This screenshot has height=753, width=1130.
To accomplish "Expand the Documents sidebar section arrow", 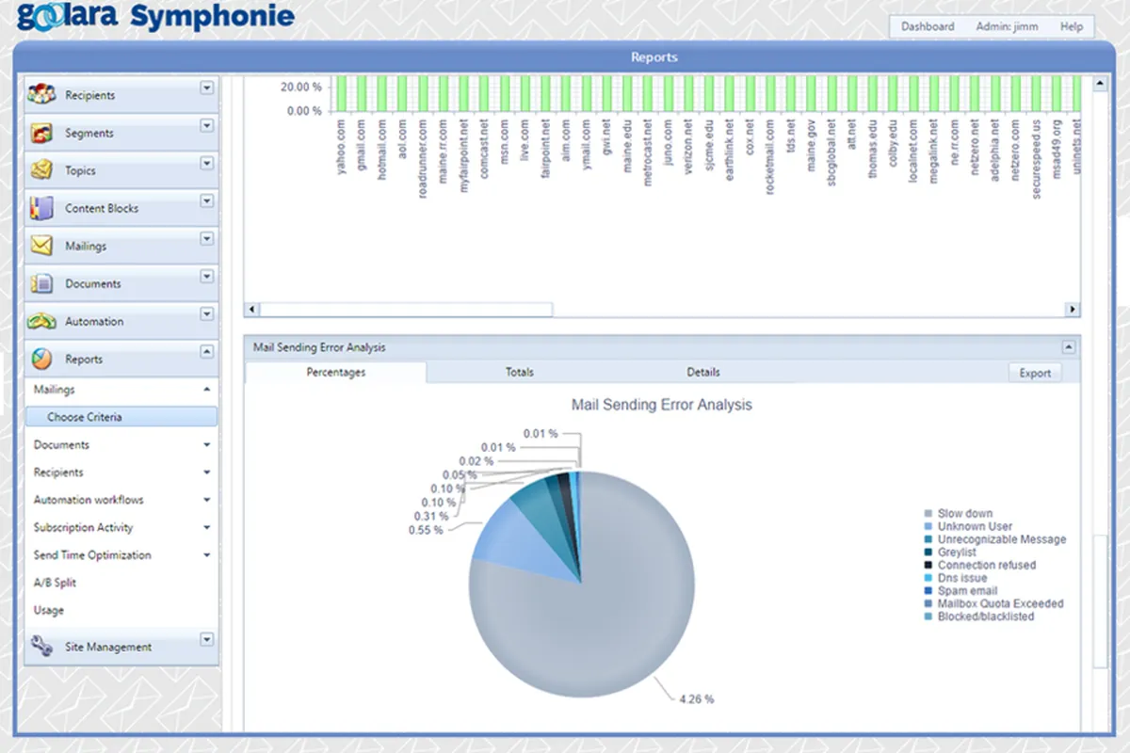I will pyautogui.click(x=207, y=277).
